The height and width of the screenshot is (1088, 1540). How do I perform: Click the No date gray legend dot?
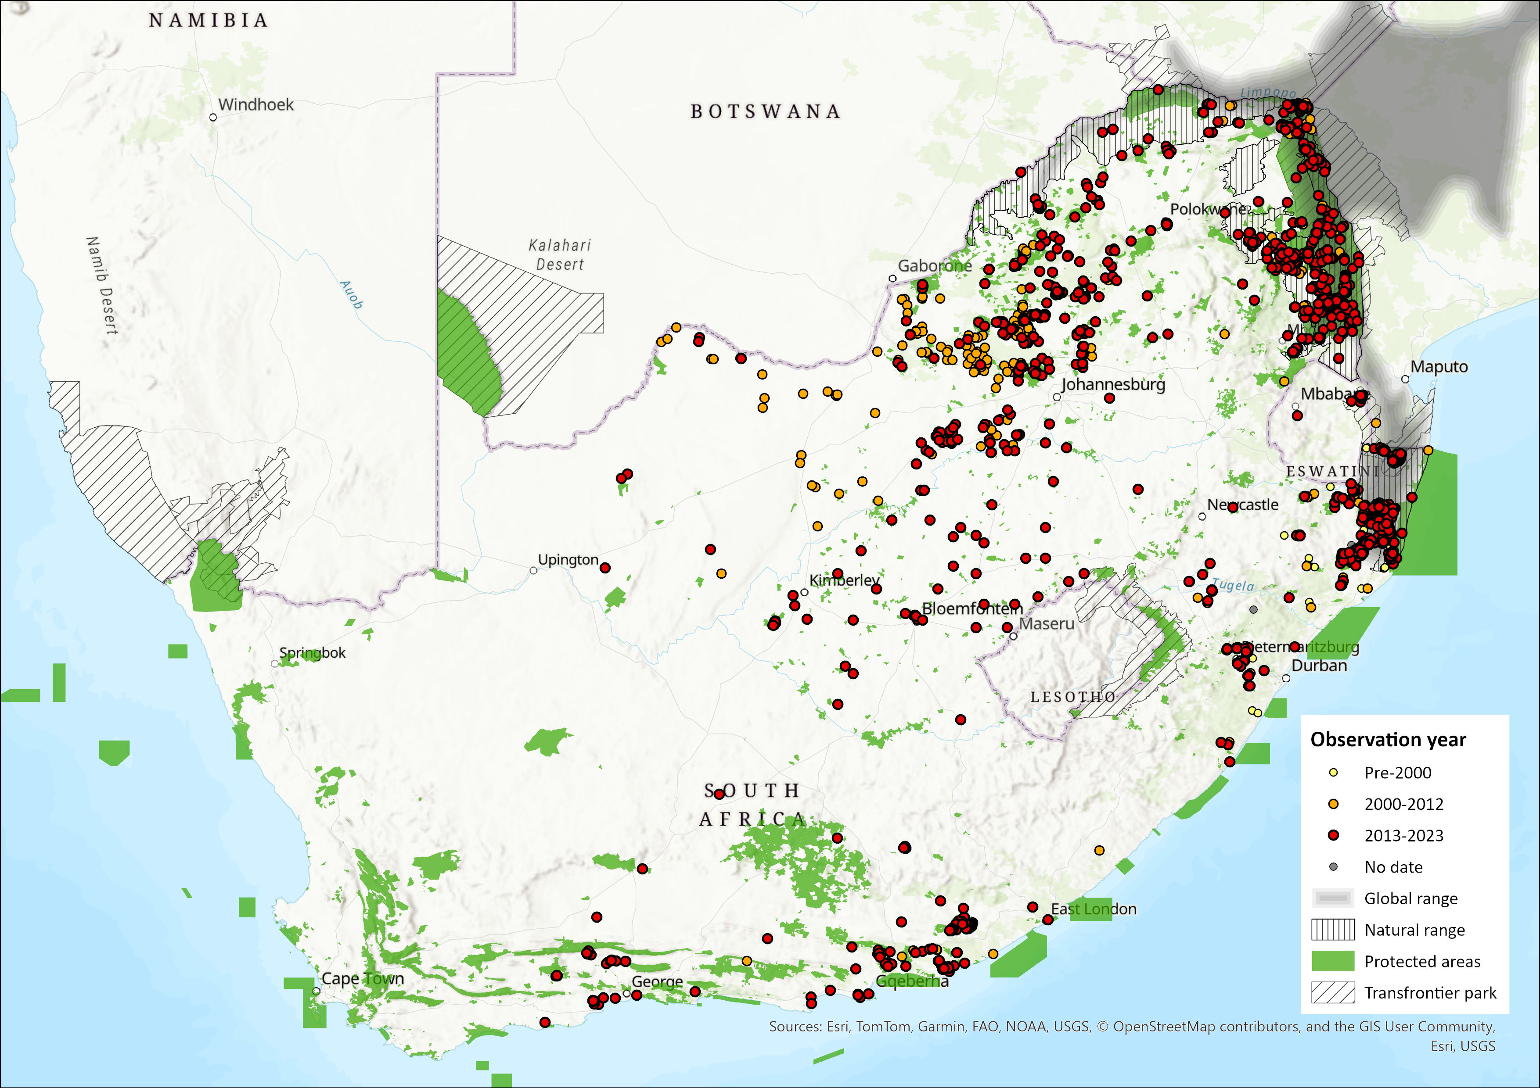tap(1333, 867)
